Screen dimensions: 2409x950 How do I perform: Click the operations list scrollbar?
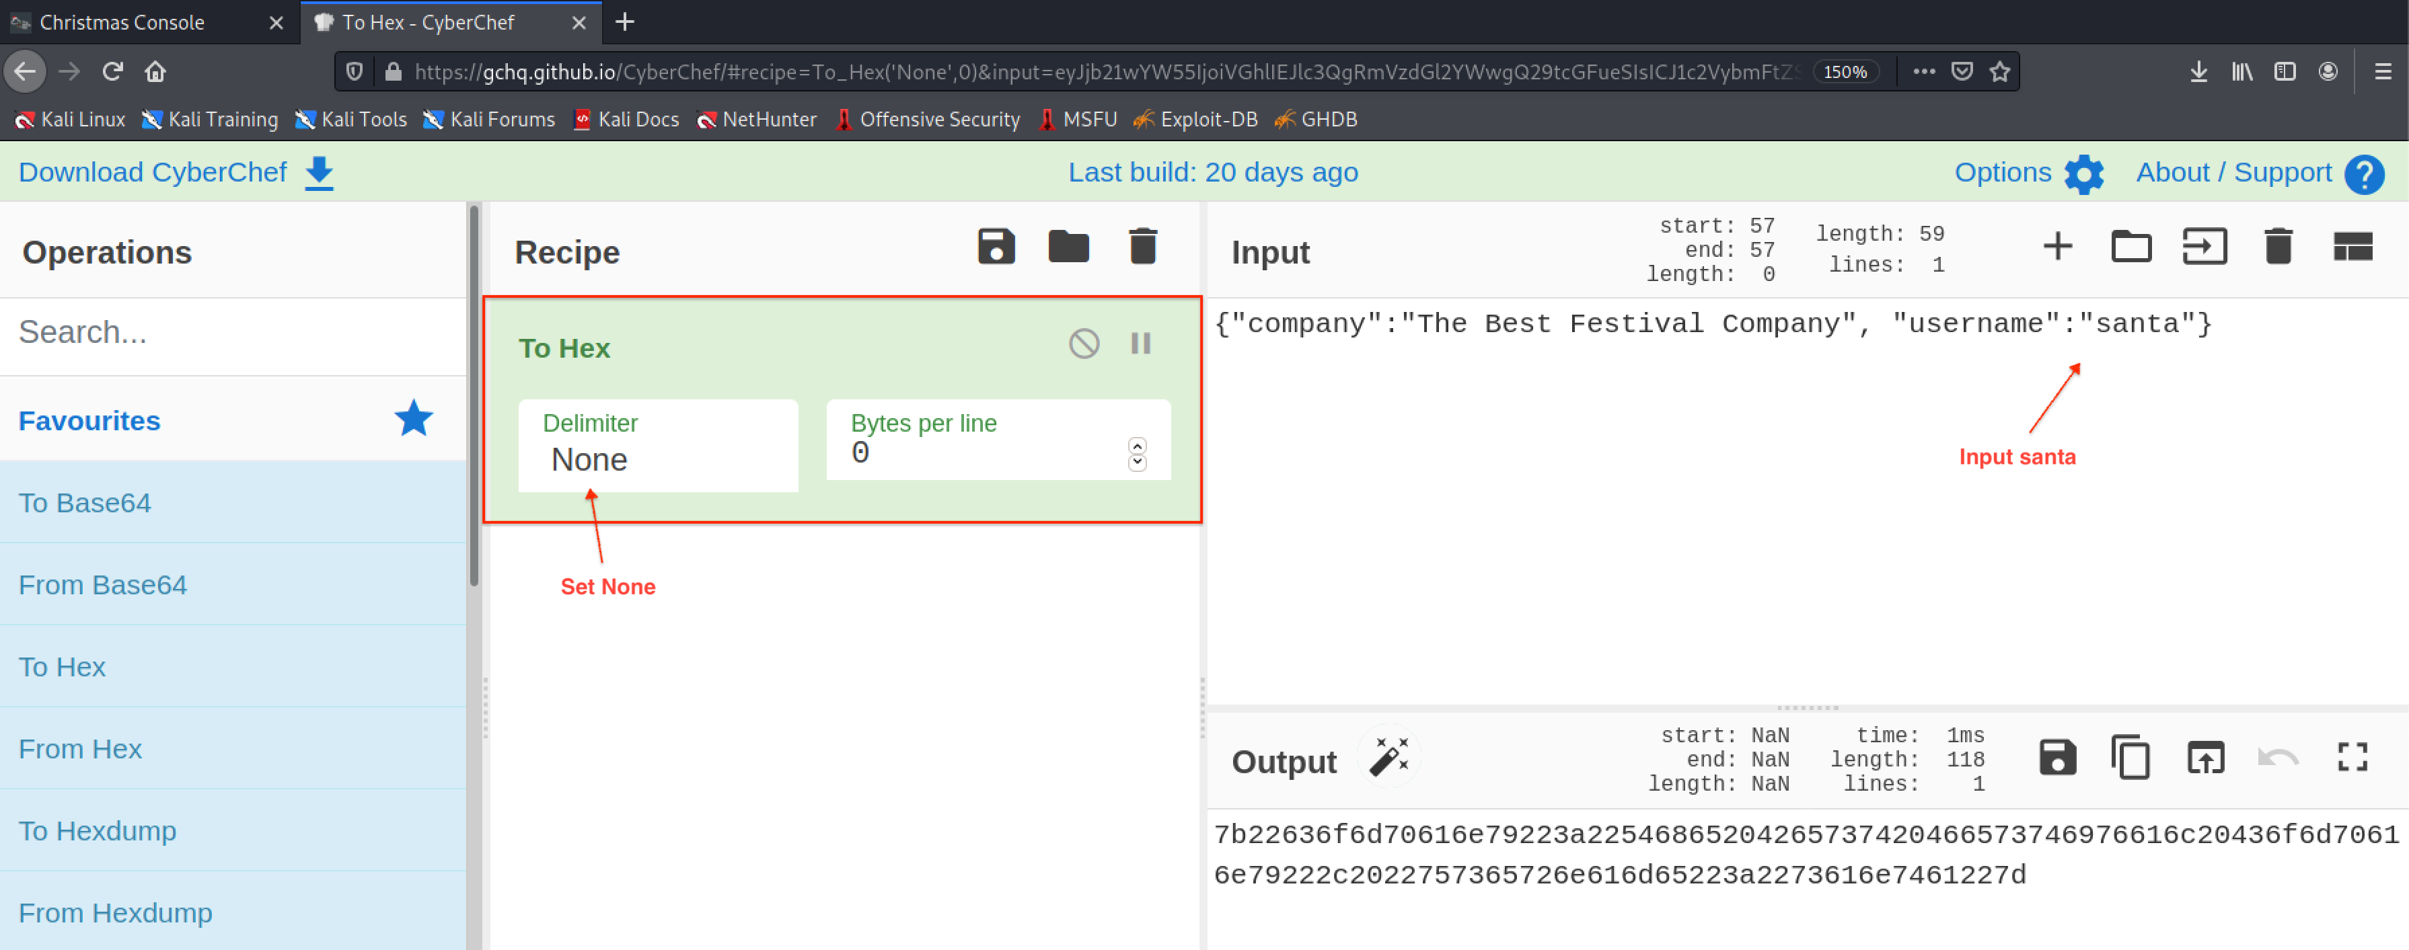(474, 397)
